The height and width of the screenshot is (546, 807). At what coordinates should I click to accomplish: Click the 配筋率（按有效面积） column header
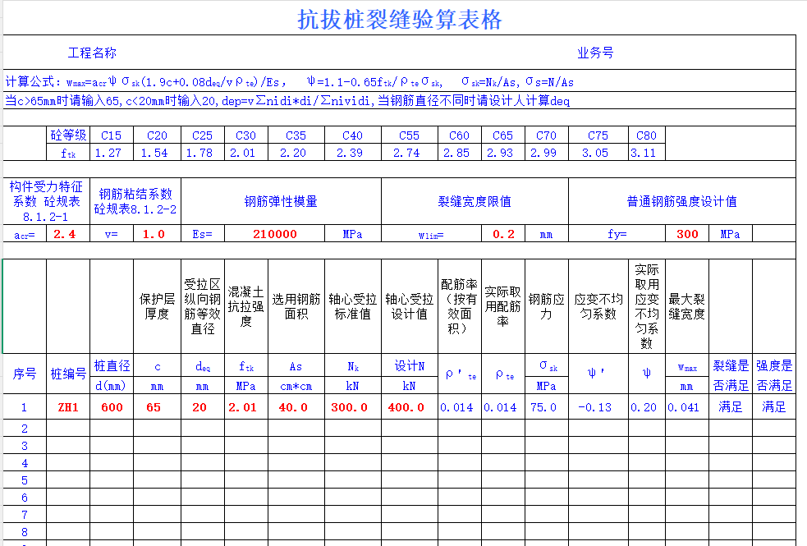[459, 306]
